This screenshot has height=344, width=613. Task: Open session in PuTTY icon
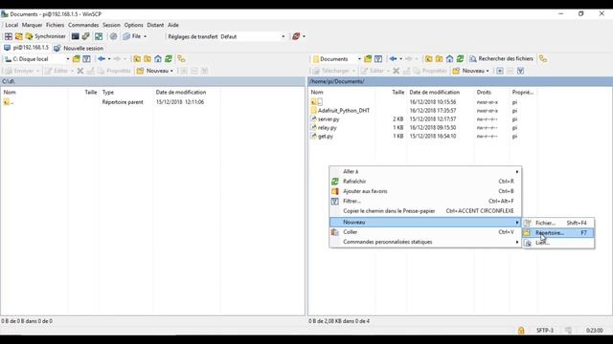coord(85,36)
